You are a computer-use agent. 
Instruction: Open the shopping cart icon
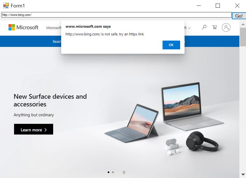pos(215,27)
